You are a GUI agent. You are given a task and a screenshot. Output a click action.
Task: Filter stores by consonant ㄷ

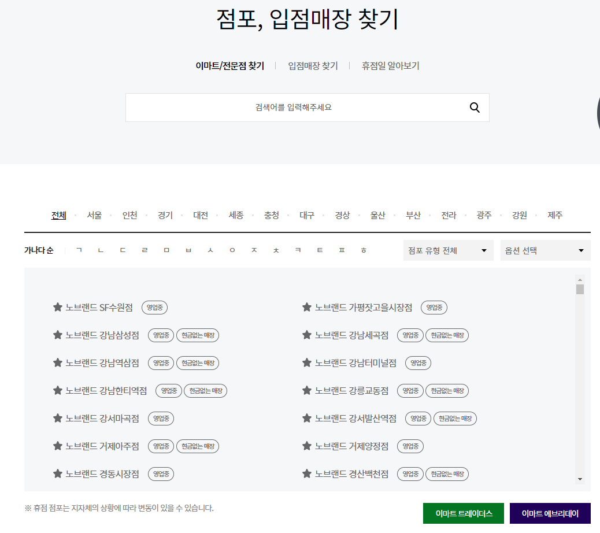click(123, 250)
